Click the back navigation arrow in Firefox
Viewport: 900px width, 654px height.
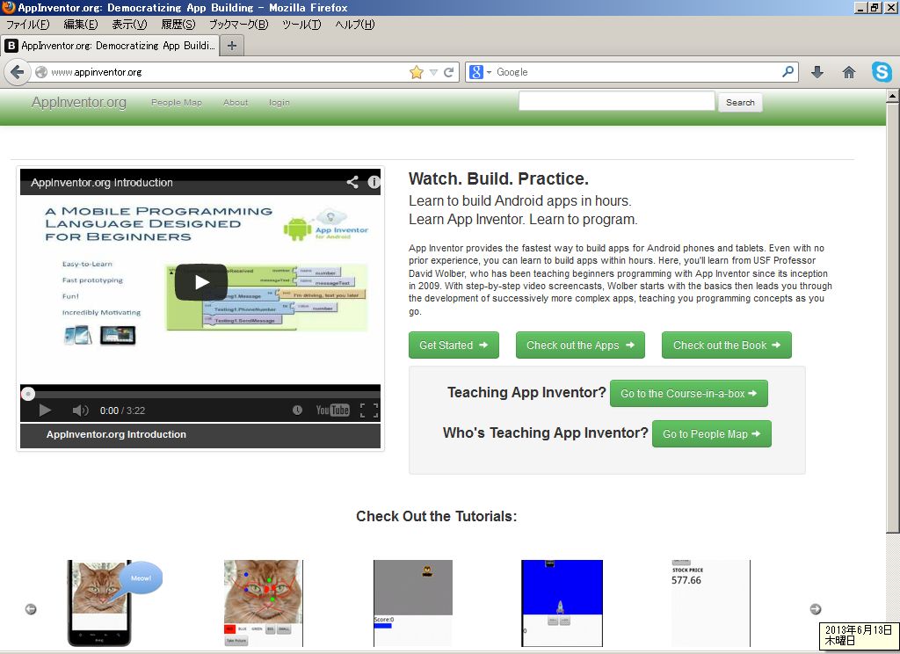pyautogui.click(x=18, y=71)
